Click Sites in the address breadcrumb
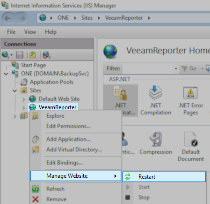Viewport: 210px width, 204px height. pyautogui.click(x=87, y=18)
